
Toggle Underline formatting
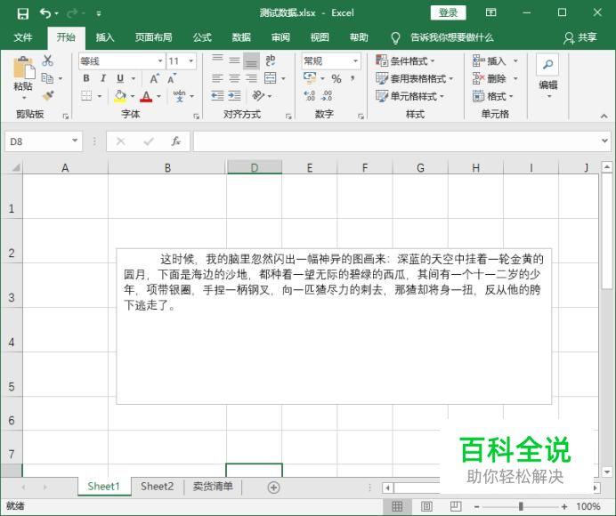[x=120, y=78]
